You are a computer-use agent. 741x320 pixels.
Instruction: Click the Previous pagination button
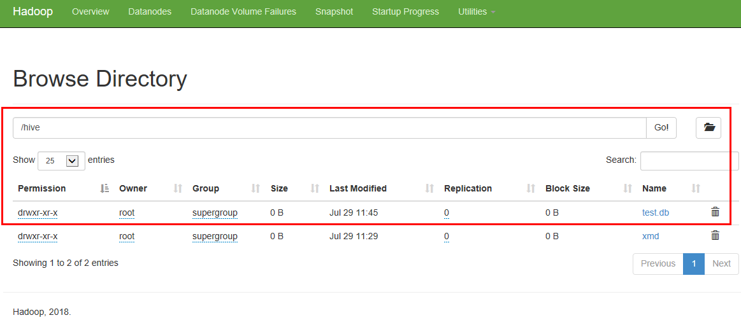pyautogui.click(x=658, y=263)
